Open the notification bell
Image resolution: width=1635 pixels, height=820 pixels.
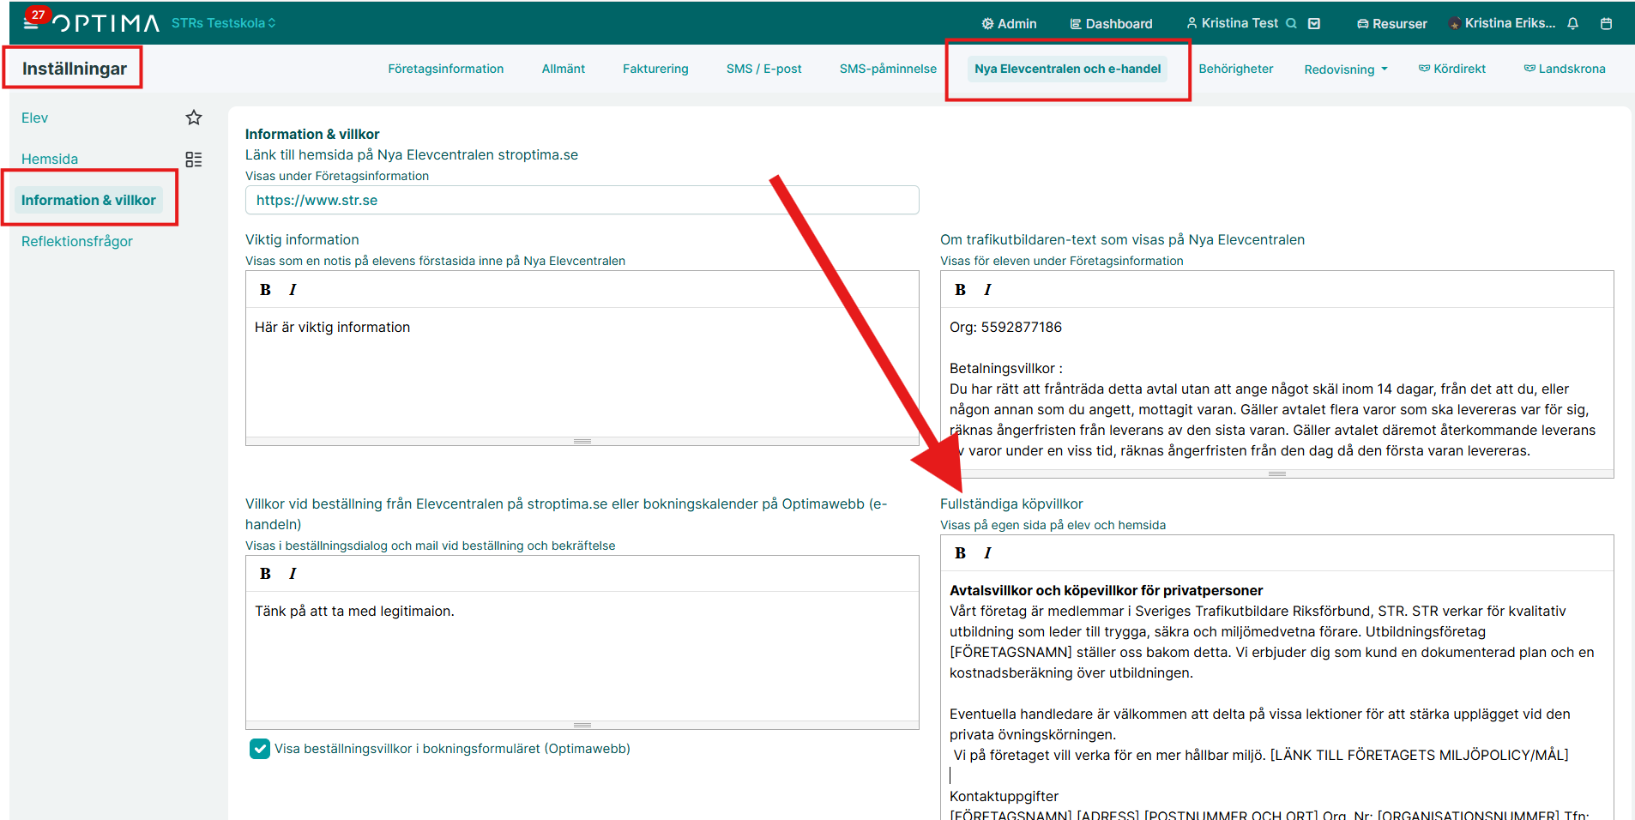pyautogui.click(x=1572, y=24)
